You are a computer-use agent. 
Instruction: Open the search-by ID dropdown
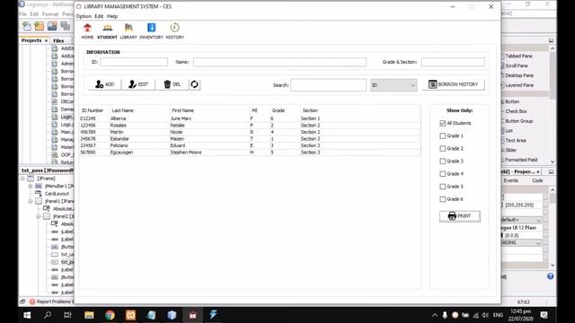[x=394, y=85]
